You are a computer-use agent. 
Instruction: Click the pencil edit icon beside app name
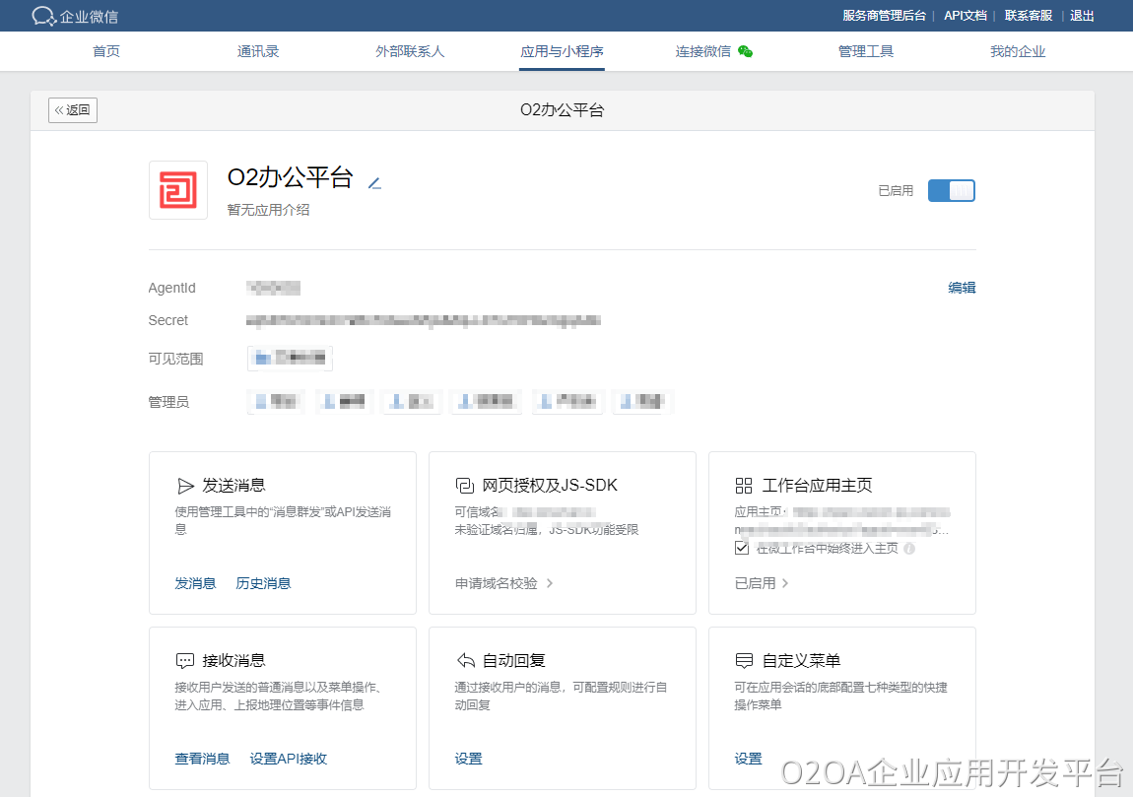point(374,182)
